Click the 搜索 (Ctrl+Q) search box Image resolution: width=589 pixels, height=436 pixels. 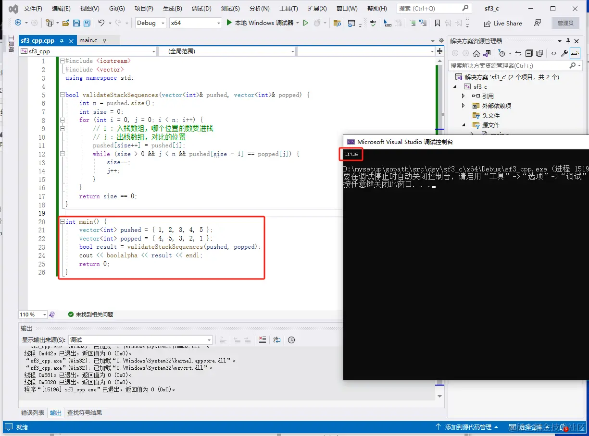(x=434, y=8)
